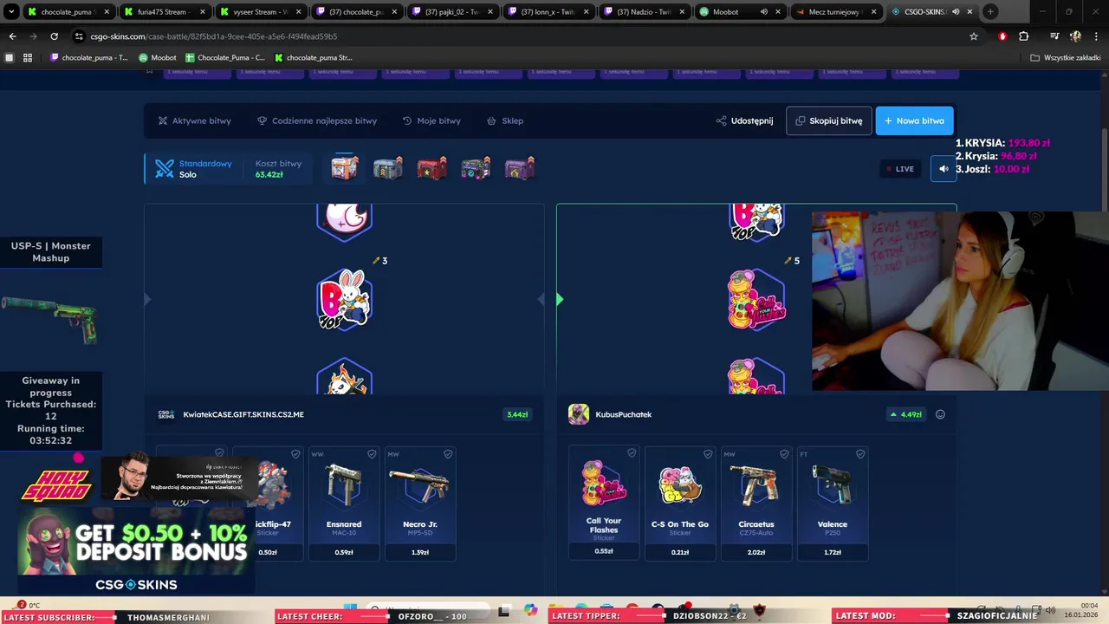Start a Nowa bitwa
1109x624 pixels.
[x=915, y=120]
